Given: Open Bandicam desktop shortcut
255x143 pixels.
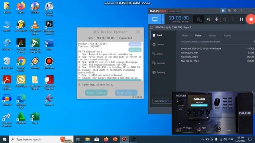Looking at the screenshot, I should pyautogui.click(x=49, y=63).
